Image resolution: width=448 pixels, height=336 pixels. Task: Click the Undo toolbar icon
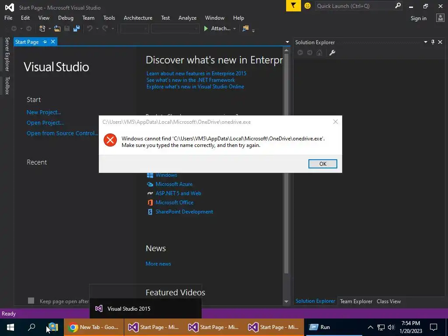(x=90, y=28)
